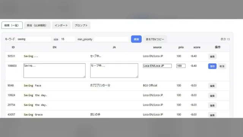Click the prio field in row 198603

(x=181, y=66)
